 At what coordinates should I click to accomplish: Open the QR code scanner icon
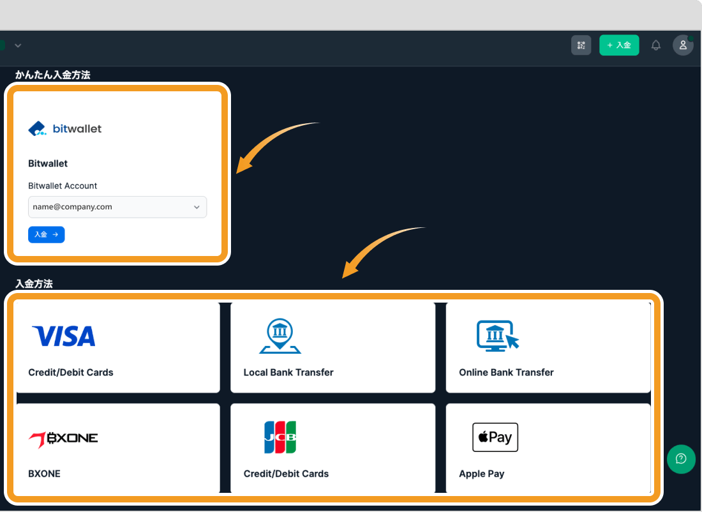[x=581, y=45]
